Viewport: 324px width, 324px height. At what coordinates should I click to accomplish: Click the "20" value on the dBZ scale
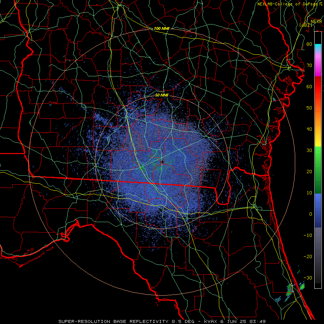click(x=309, y=171)
